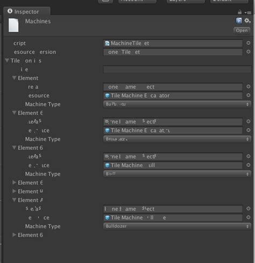Image resolution: width=255 pixels, height=263 pixels.
Task: Open the Machine Type dropdown for the Drill element
Action: point(177,174)
